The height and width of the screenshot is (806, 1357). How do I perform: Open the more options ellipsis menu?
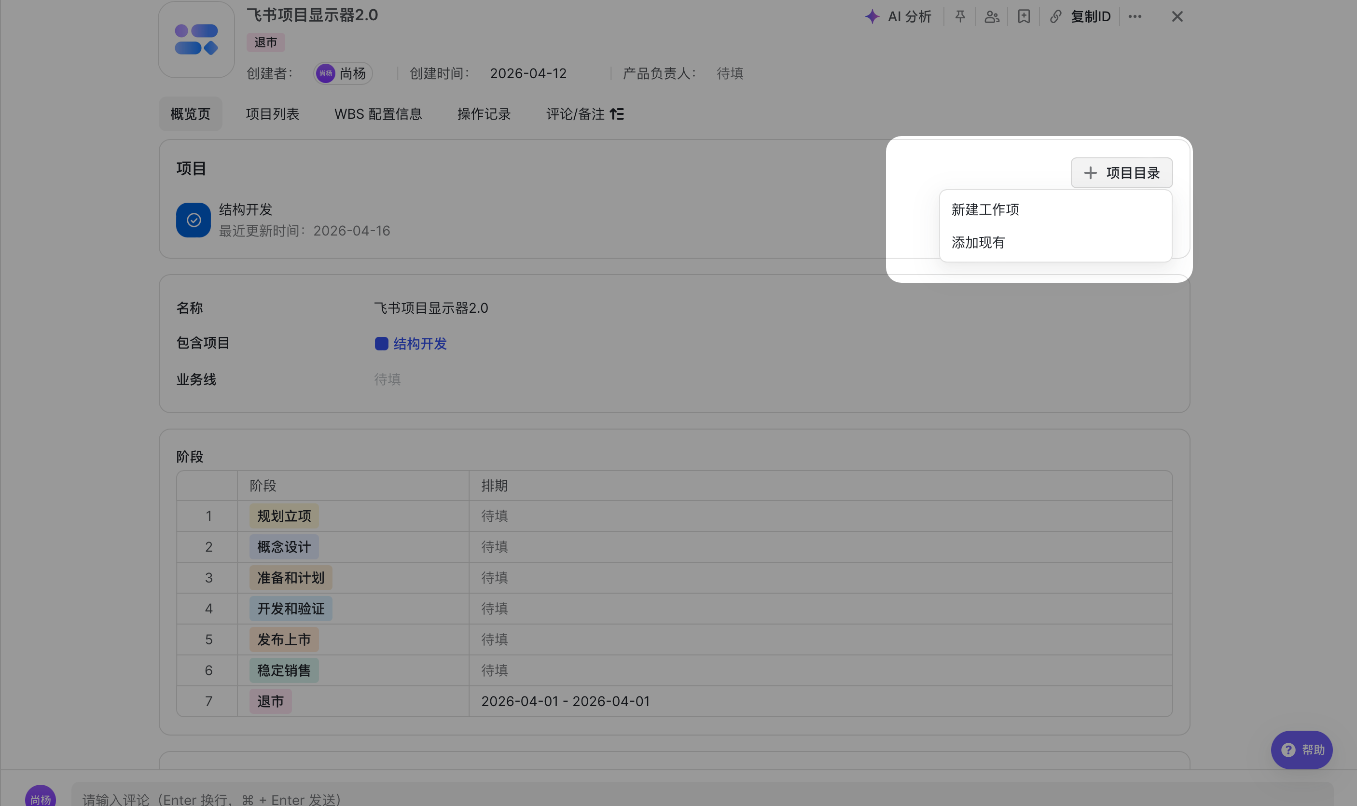tap(1135, 16)
